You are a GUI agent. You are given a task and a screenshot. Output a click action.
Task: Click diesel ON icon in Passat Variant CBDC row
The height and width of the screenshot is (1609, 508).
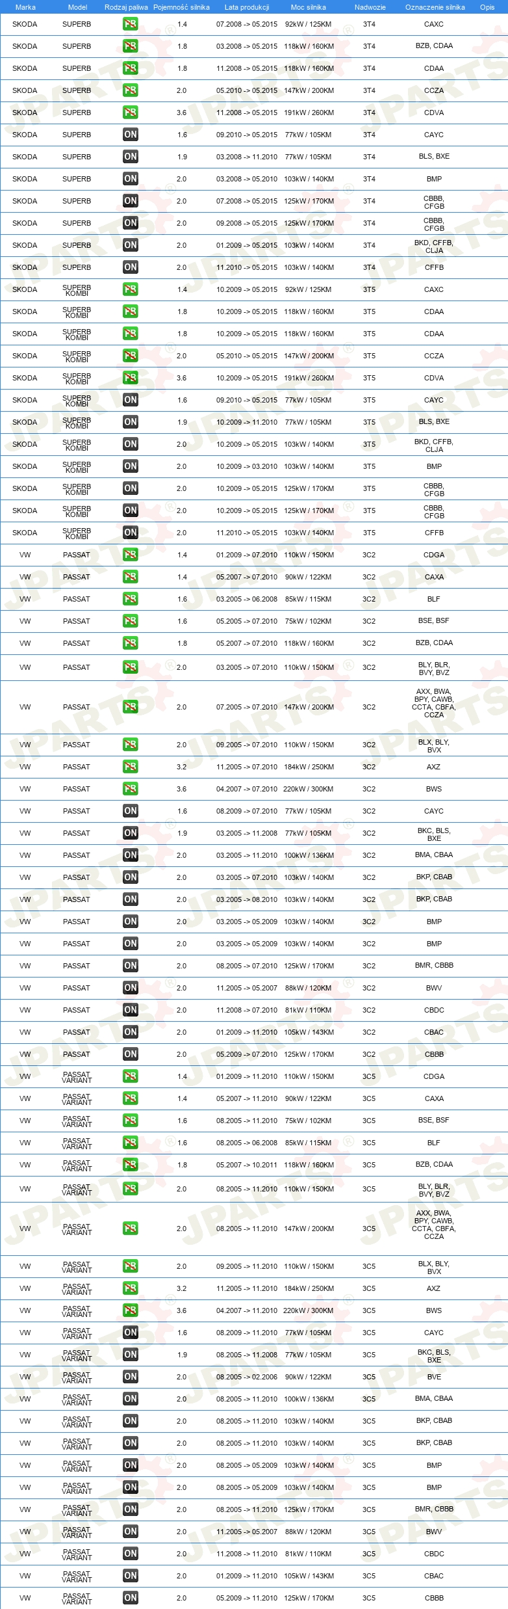(131, 1554)
